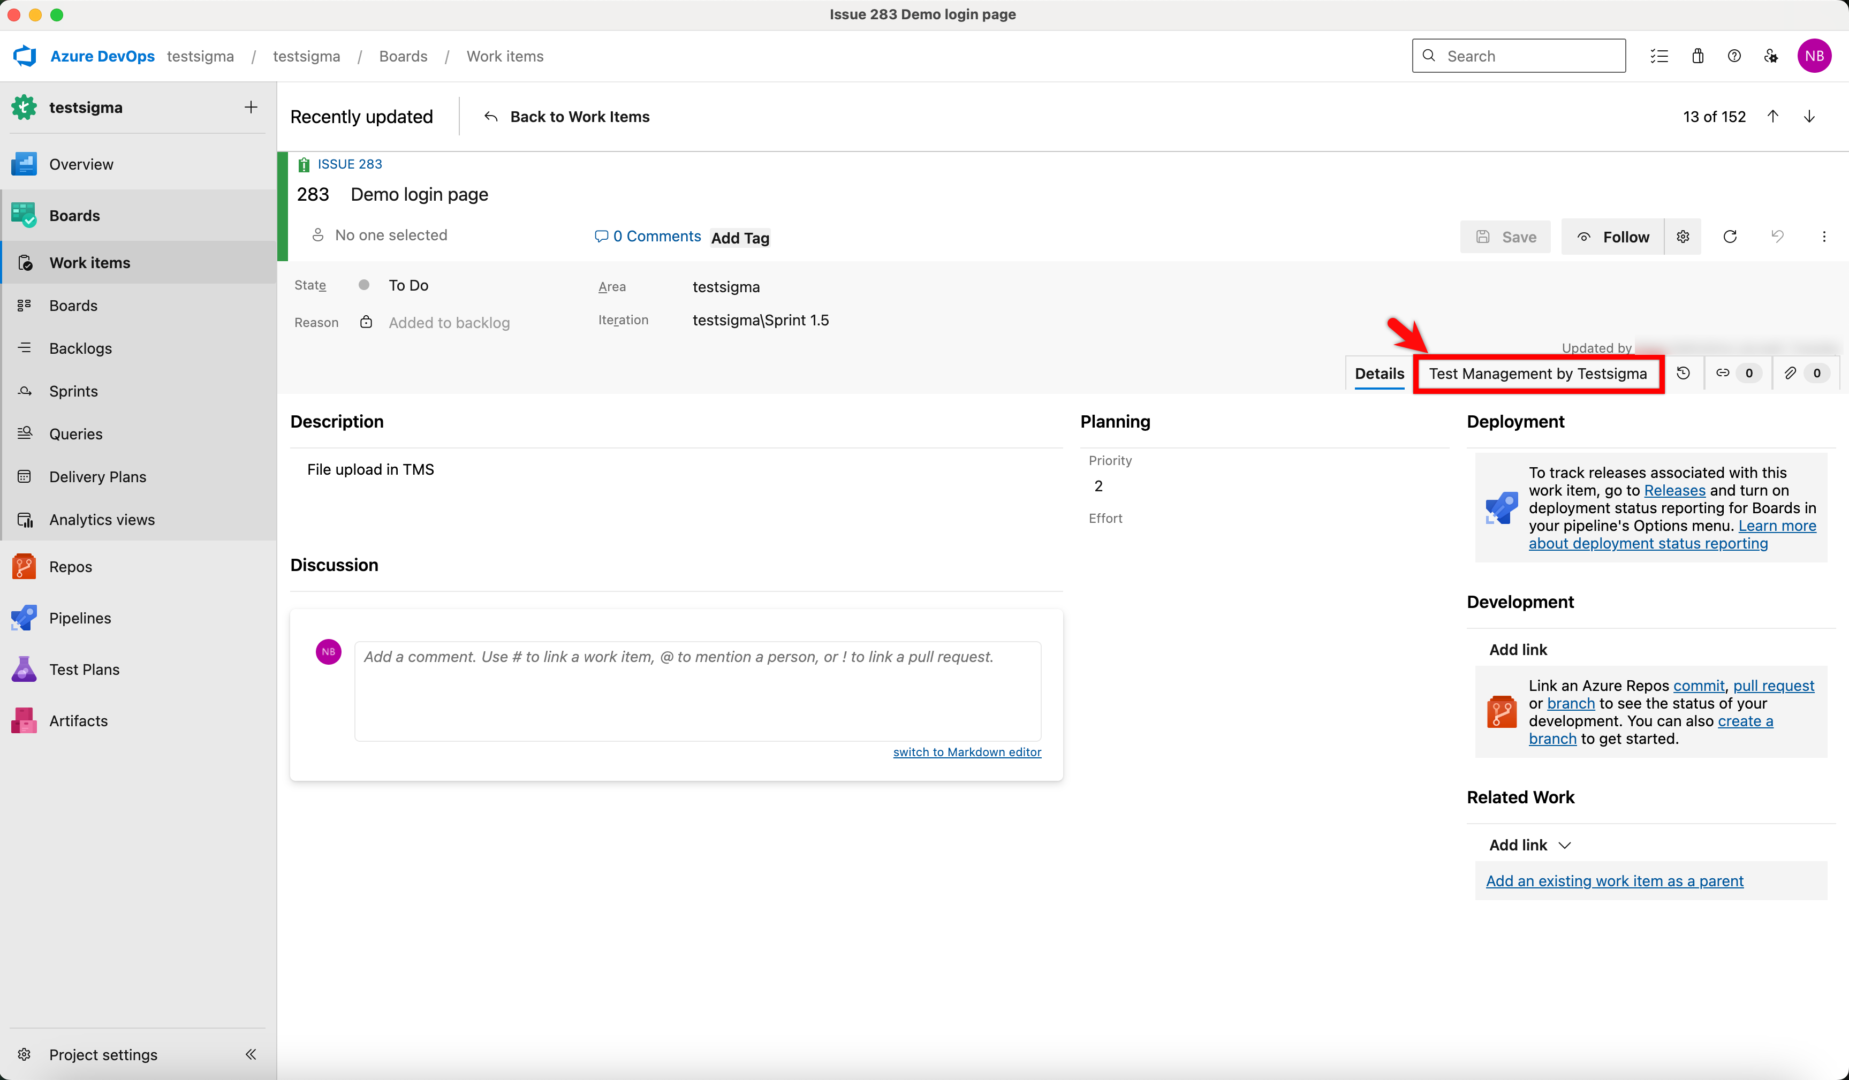
Task: Click the work item History tab icon
Action: 1683,372
